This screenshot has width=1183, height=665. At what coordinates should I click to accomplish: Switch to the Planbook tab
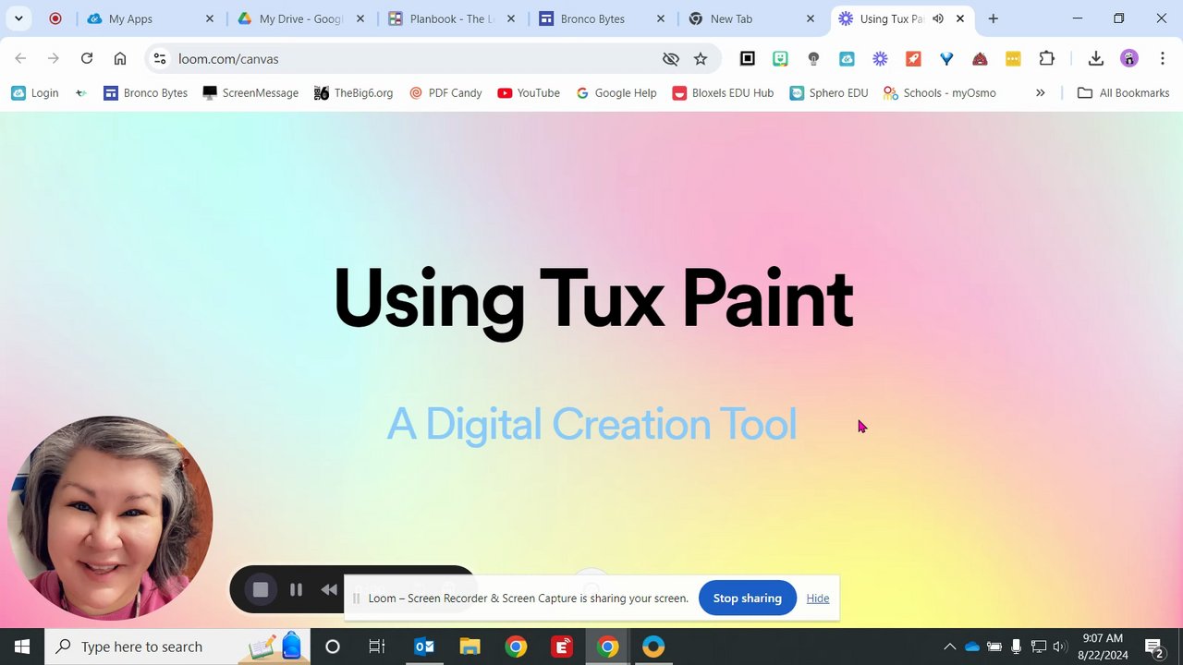tap(451, 18)
